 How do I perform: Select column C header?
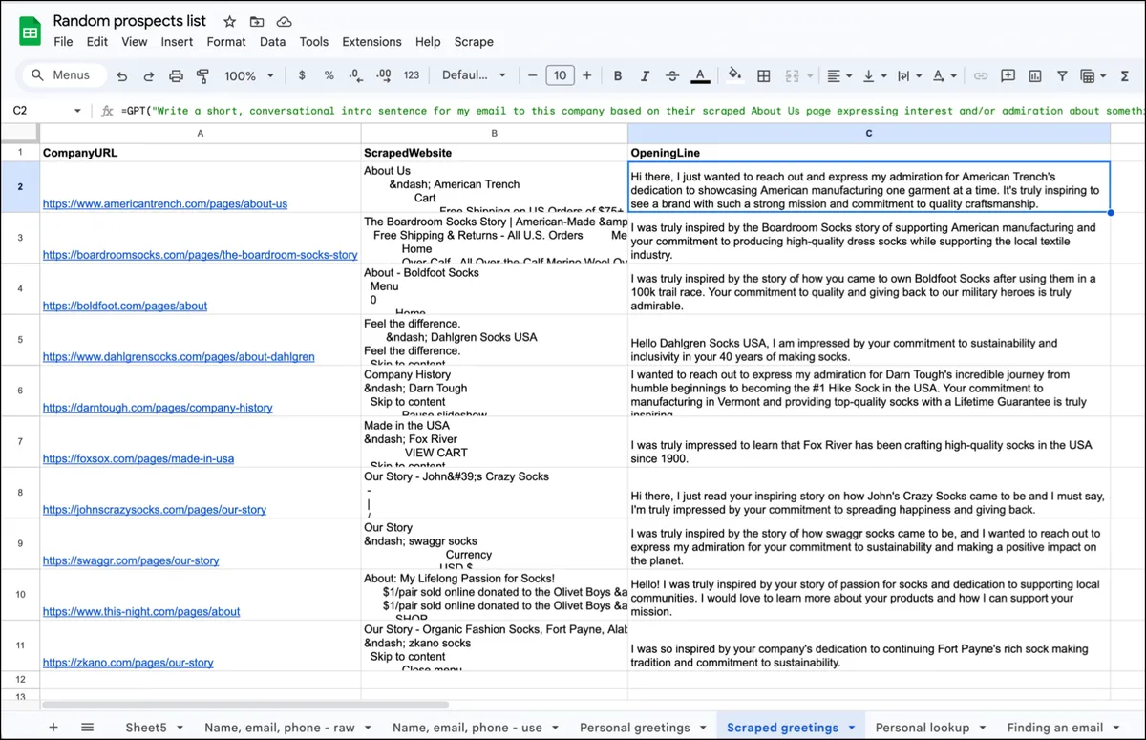tap(869, 134)
